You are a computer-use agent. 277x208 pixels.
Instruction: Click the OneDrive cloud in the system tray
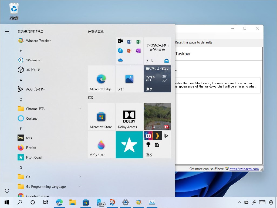246,202
